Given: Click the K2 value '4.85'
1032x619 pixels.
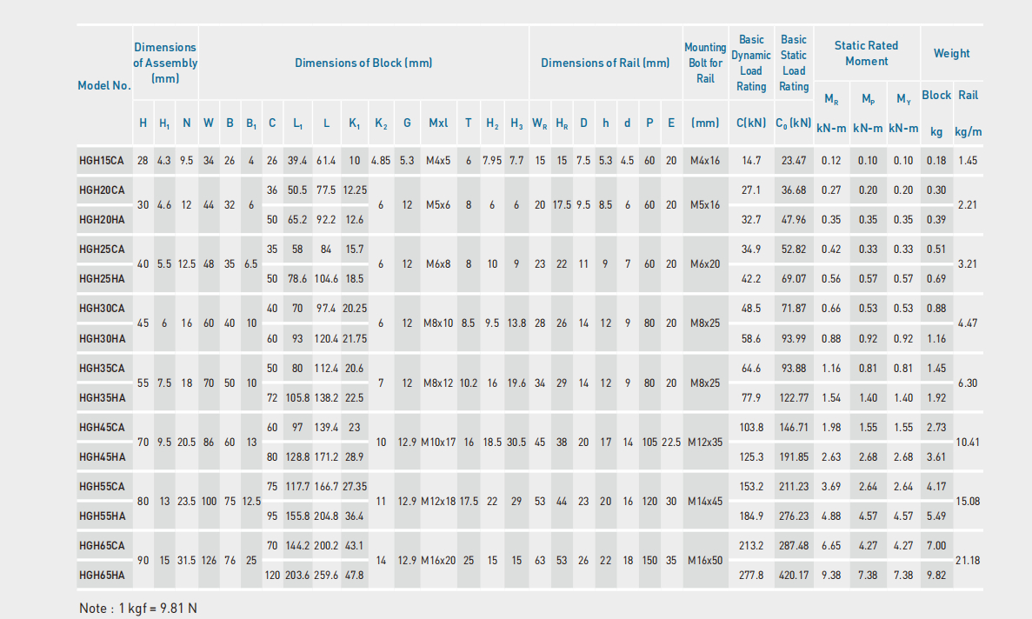Looking at the screenshot, I should tap(381, 161).
